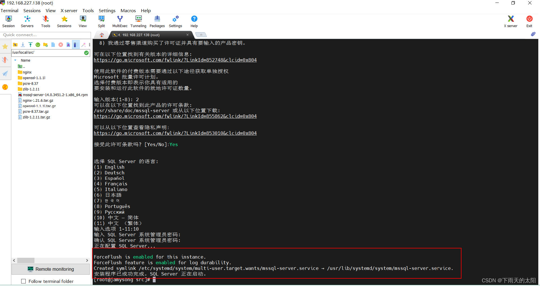Click the file list horizontal scrollbar thumb
Screen dimensions: 540x286
click(26, 260)
